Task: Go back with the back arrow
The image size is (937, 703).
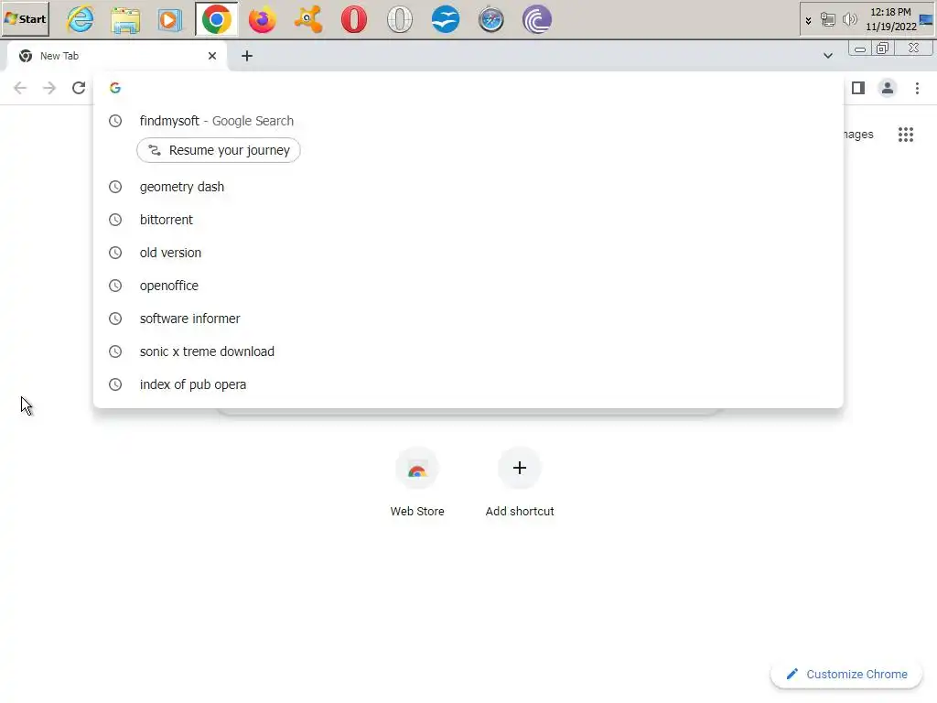Action: tap(20, 88)
